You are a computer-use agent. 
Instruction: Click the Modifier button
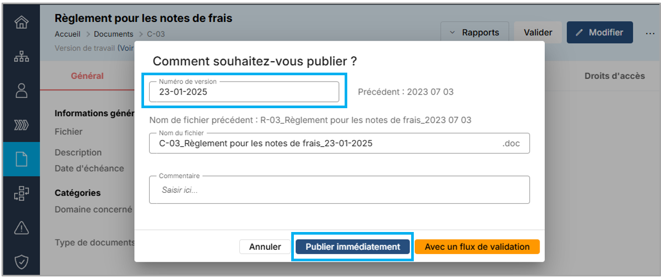(600, 32)
